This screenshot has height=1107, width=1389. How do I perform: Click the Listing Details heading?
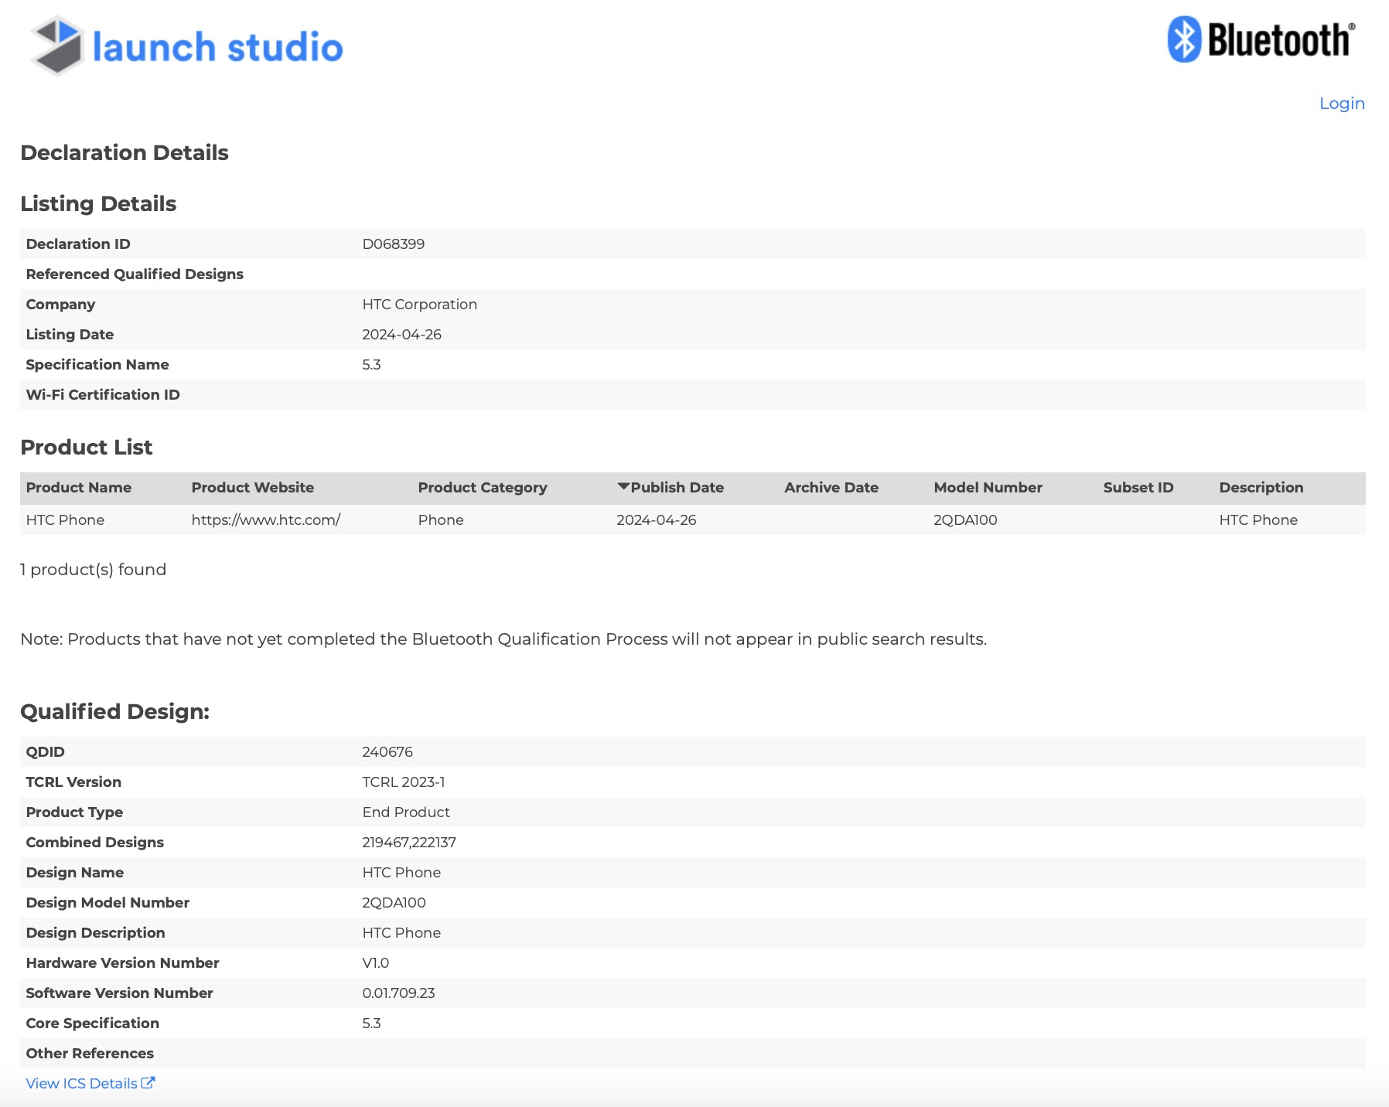pyautogui.click(x=98, y=203)
